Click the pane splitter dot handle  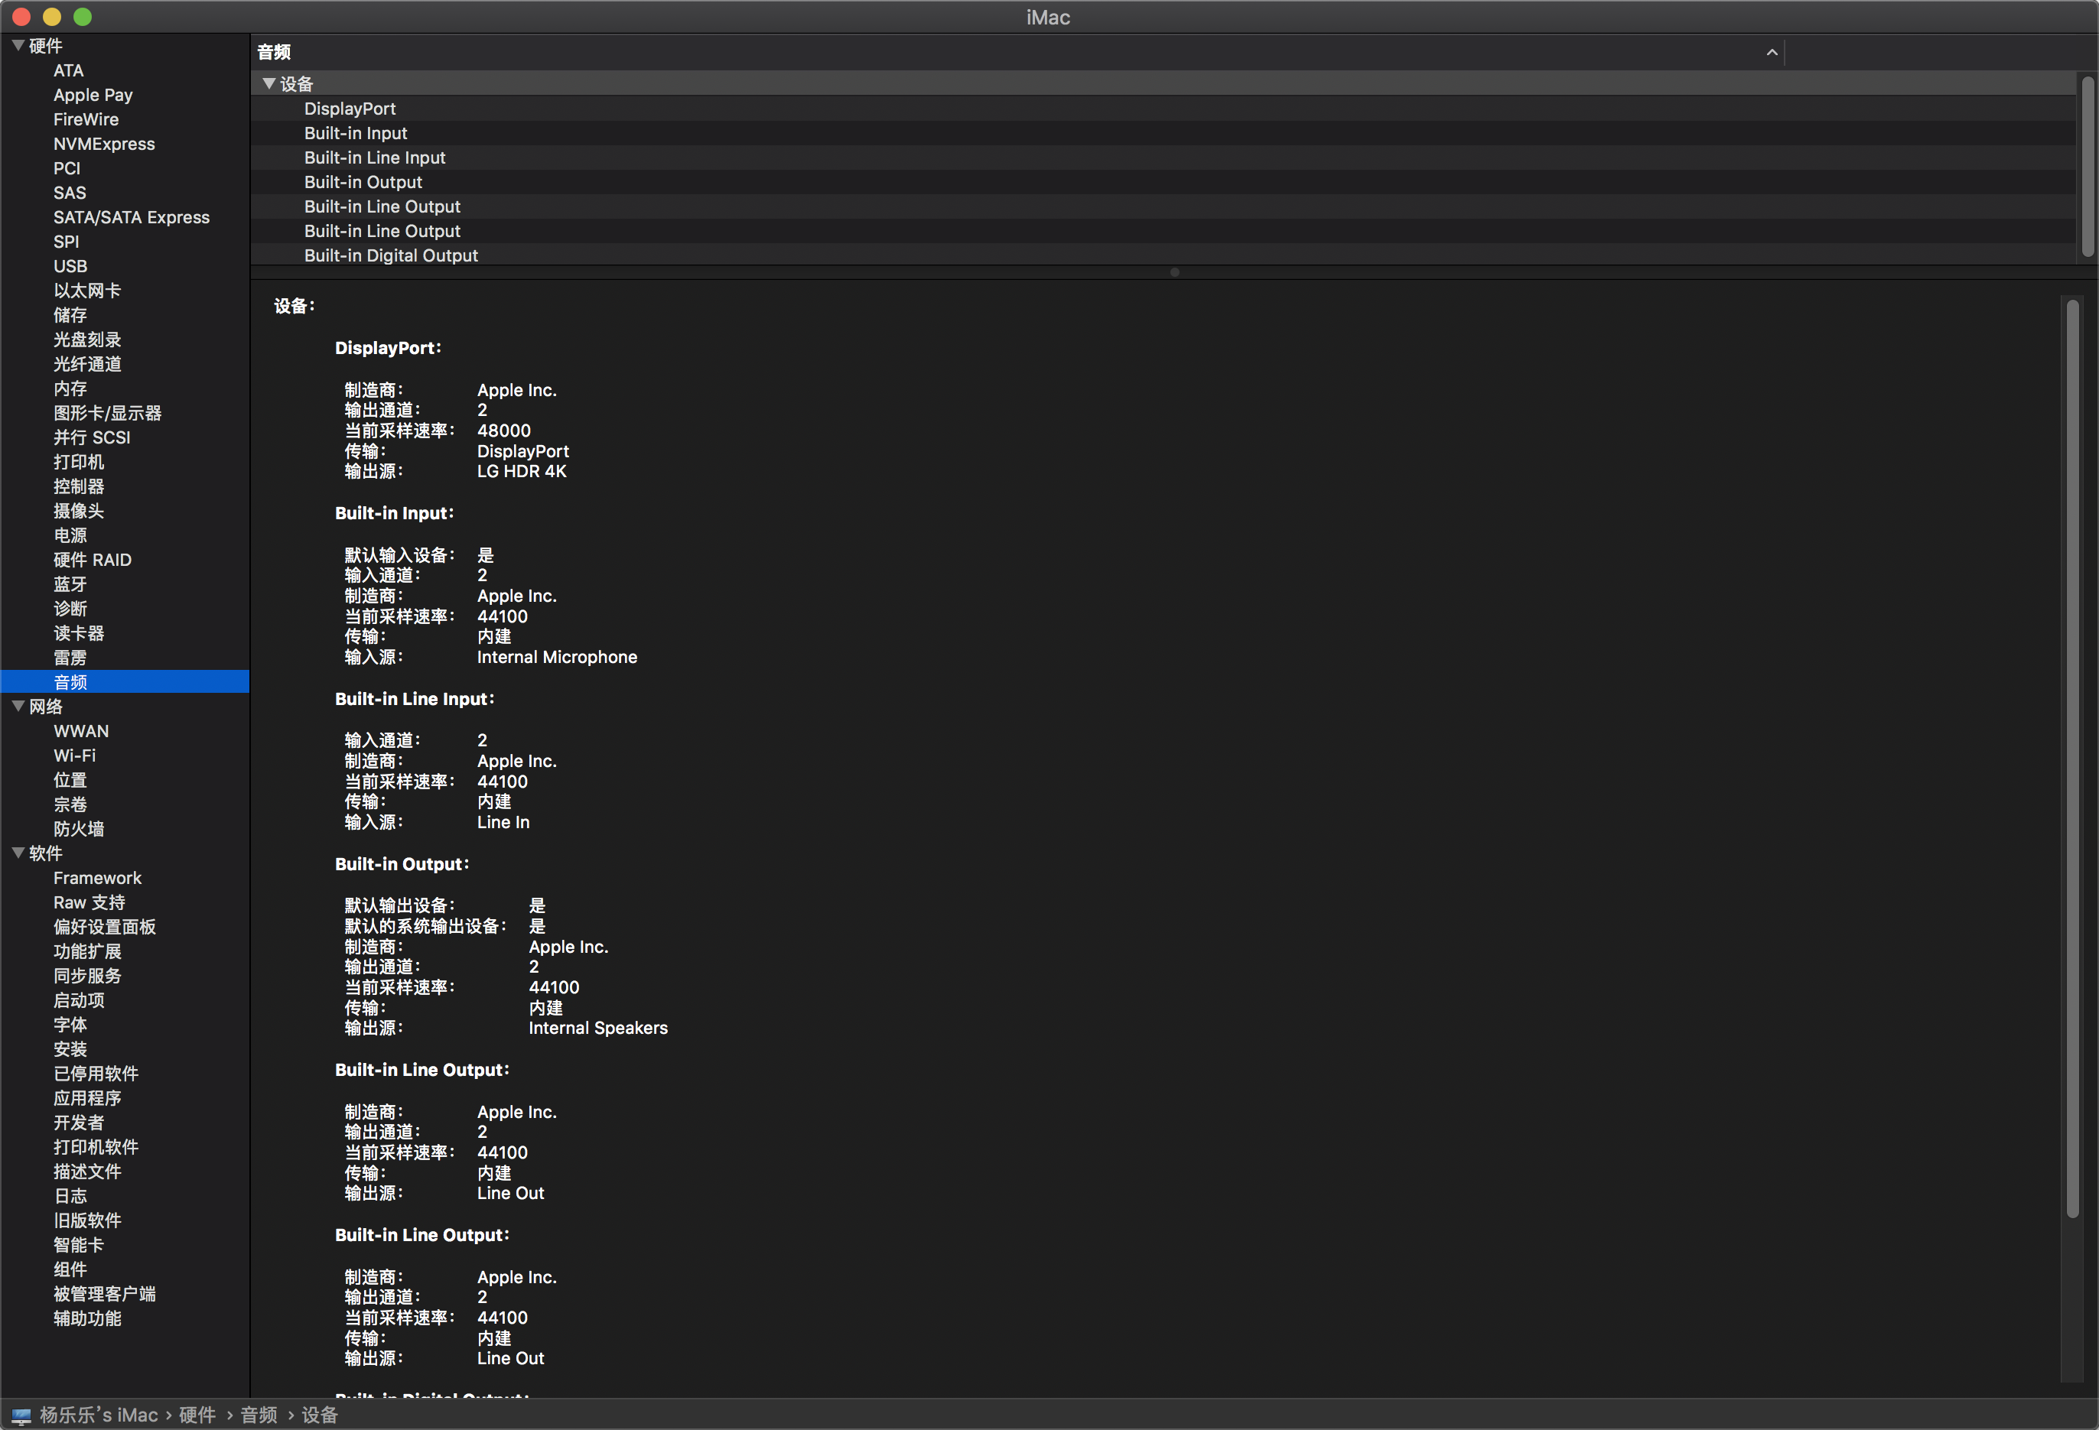point(1174,271)
